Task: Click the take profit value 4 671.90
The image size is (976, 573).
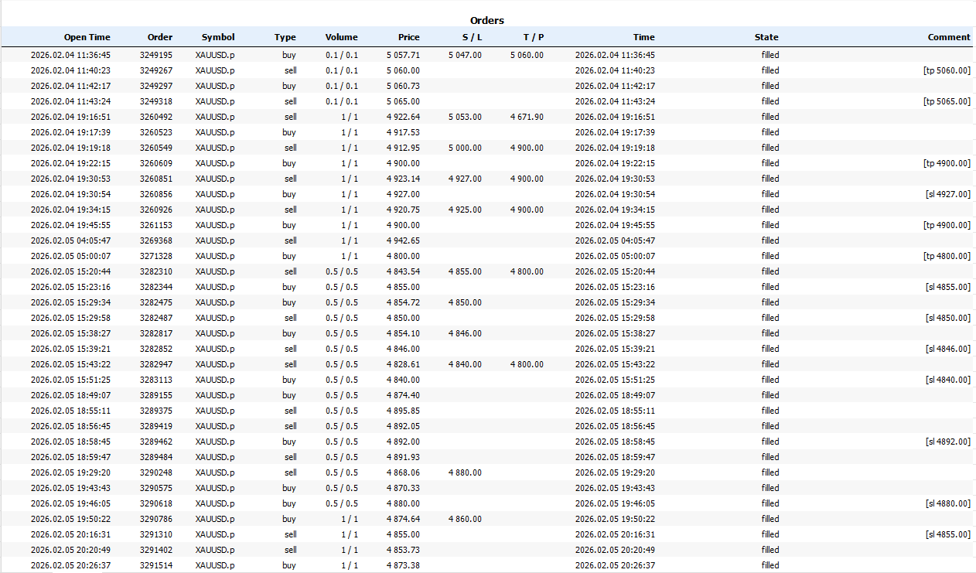Action: [527, 117]
